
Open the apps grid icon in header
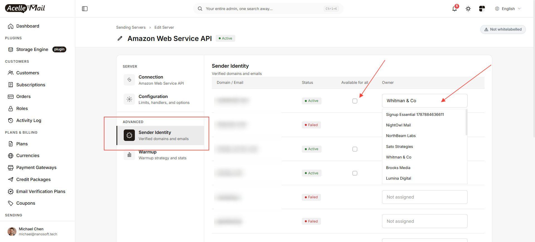pos(482,9)
